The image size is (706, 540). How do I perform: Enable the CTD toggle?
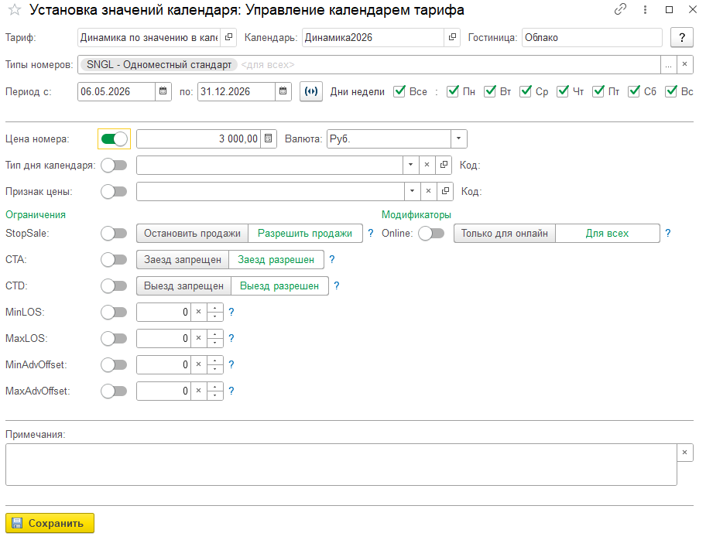click(x=114, y=285)
